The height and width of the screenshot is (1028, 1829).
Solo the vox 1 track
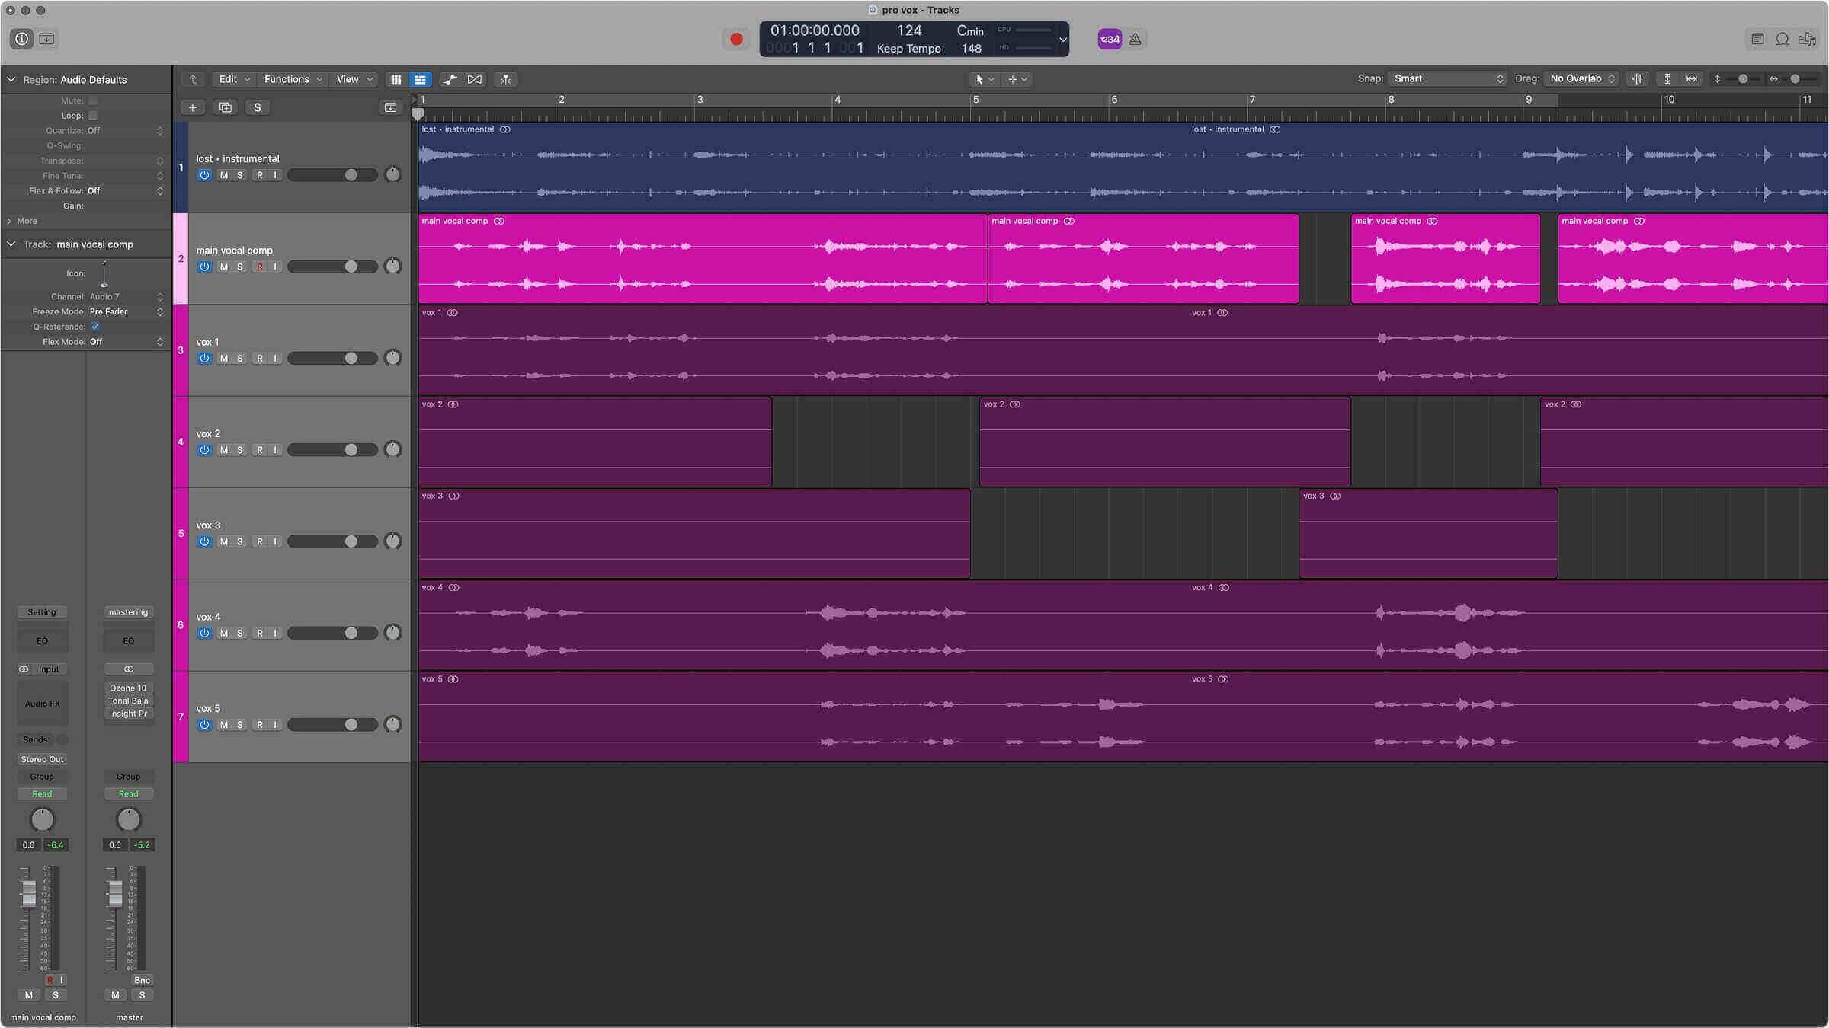pyautogui.click(x=239, y=359)
